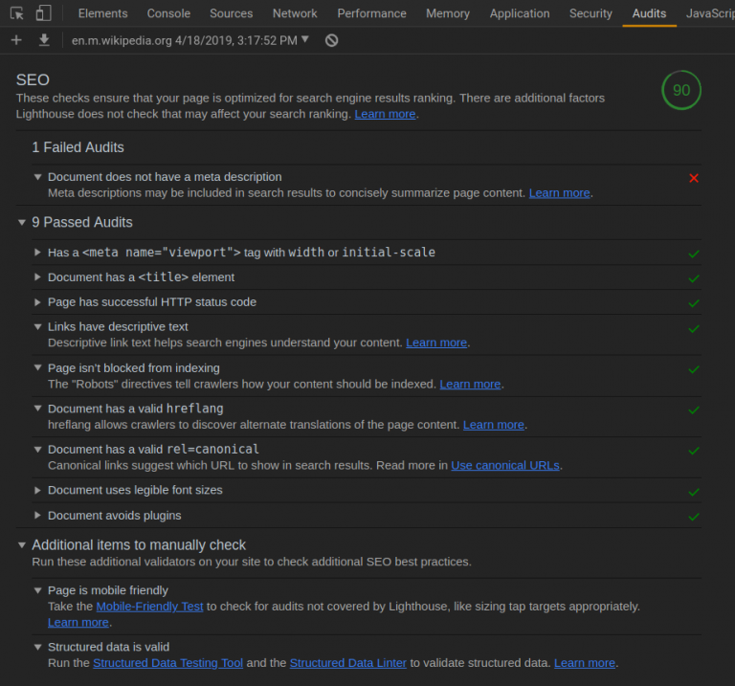This screenshot has width=735, height=686.
Task: Open the report selector dropdown for en.m.wikipedia.org
Action: [189, 41]
